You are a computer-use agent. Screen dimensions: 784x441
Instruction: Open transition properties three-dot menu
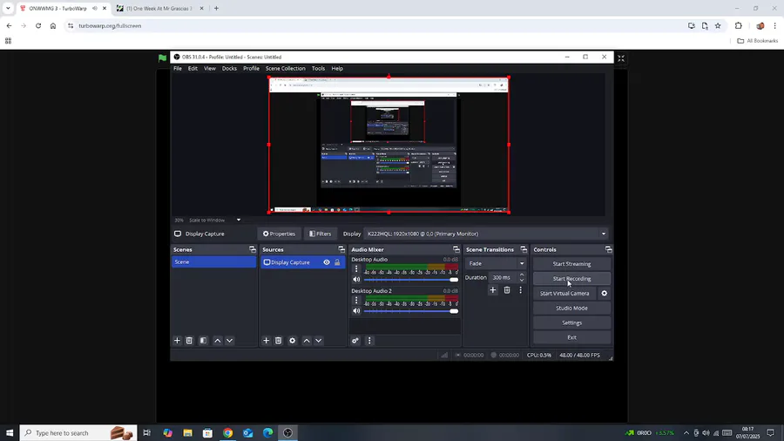tap(521, 290)
